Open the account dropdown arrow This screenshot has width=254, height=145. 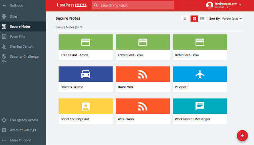pyautogui.click(x=240, y=5)
